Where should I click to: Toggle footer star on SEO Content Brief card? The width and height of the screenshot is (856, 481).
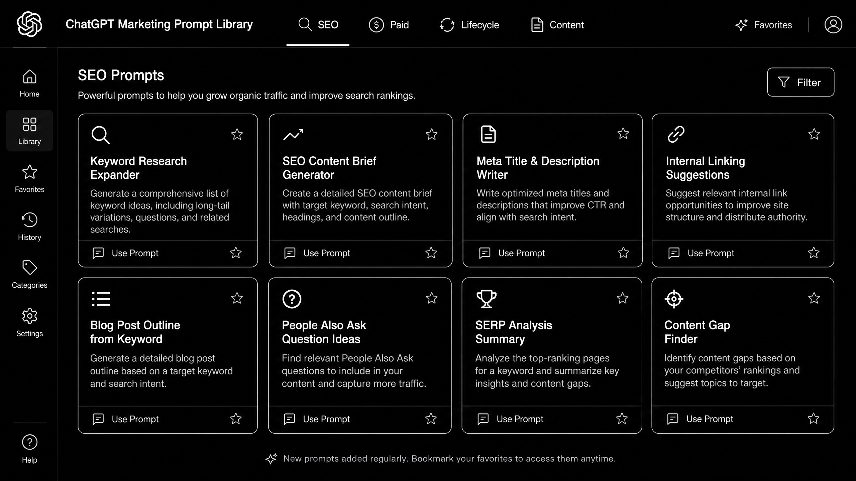pos(431,253)
